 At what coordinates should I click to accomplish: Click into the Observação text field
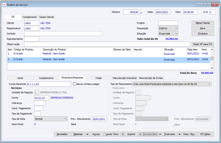click(107, 44)
